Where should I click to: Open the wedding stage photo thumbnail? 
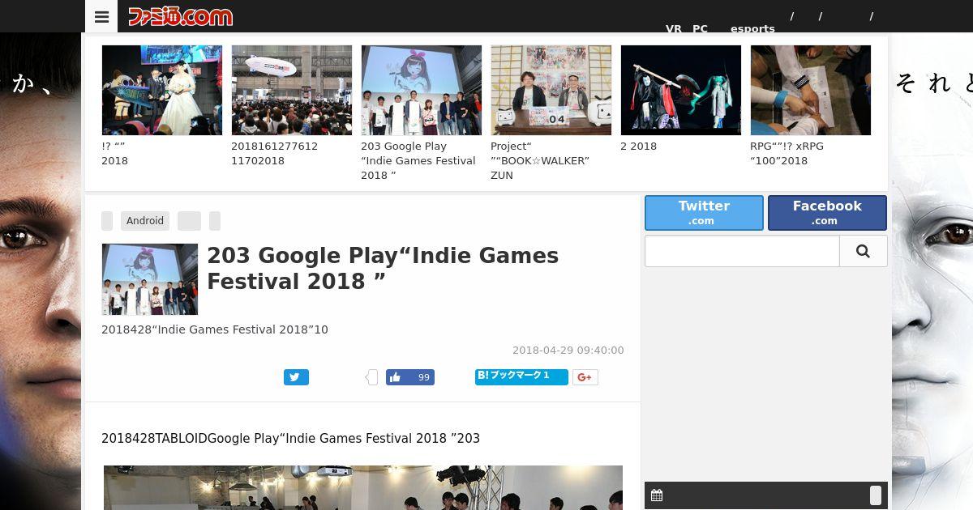[x=161, y=90]
